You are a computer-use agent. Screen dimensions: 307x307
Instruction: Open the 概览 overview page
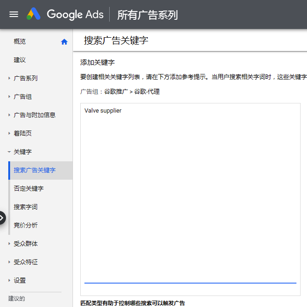pyautogui.click(x=20, y=41)
